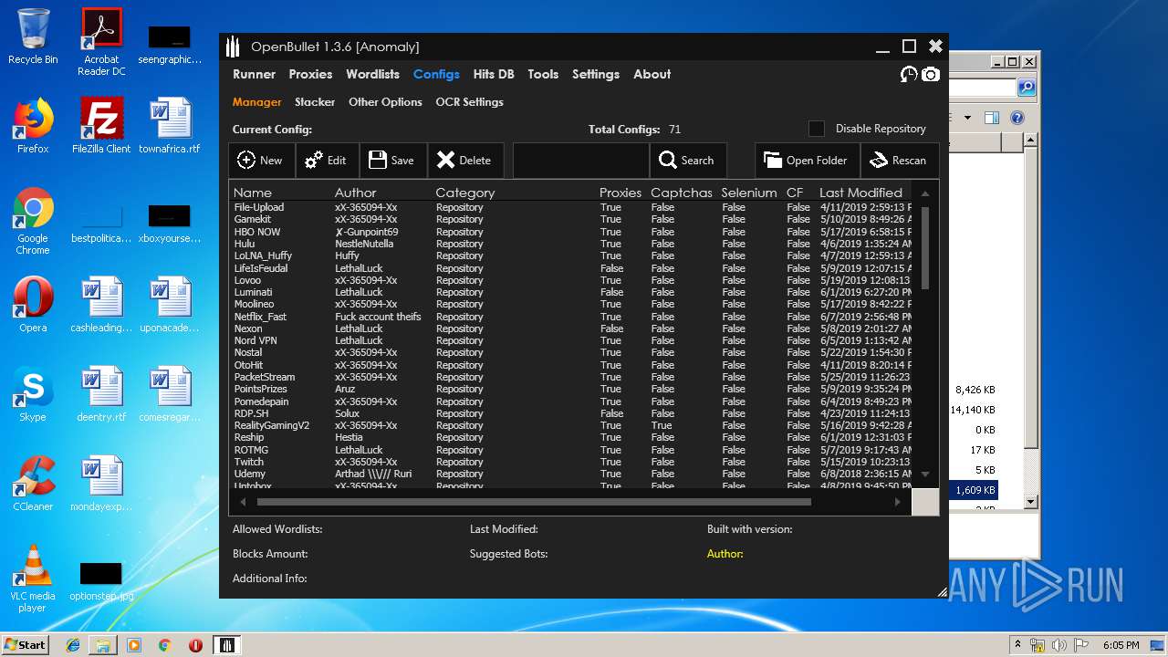Click the FileZilla Client icon
1168x657 pixels.
[101, 126]
